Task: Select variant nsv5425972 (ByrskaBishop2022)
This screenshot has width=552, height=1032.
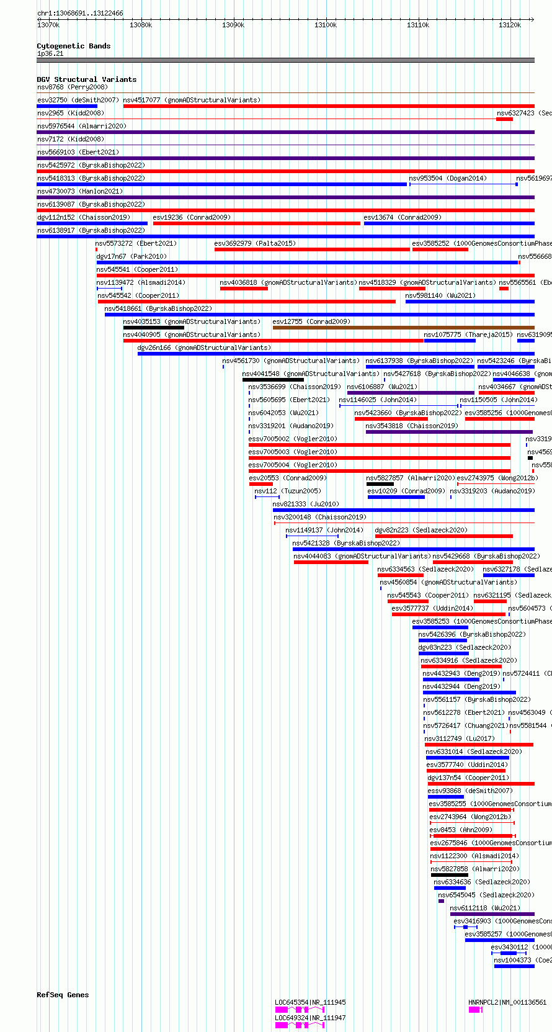Action: [91, 165]
